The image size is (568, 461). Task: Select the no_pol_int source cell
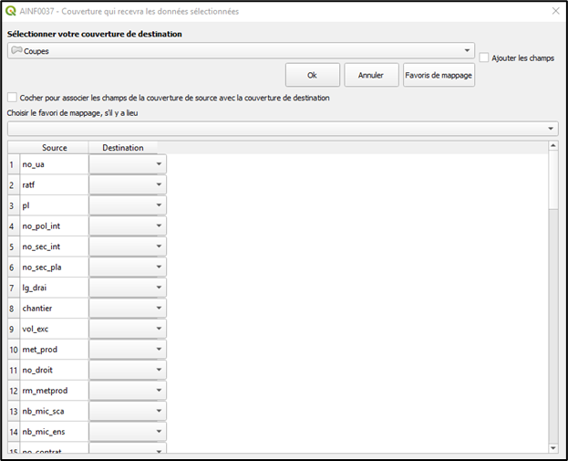[54, 225]
